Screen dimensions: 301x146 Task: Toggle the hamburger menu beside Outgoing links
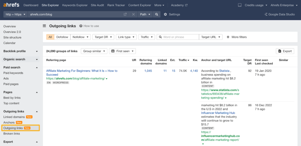(x=44, y=26)
